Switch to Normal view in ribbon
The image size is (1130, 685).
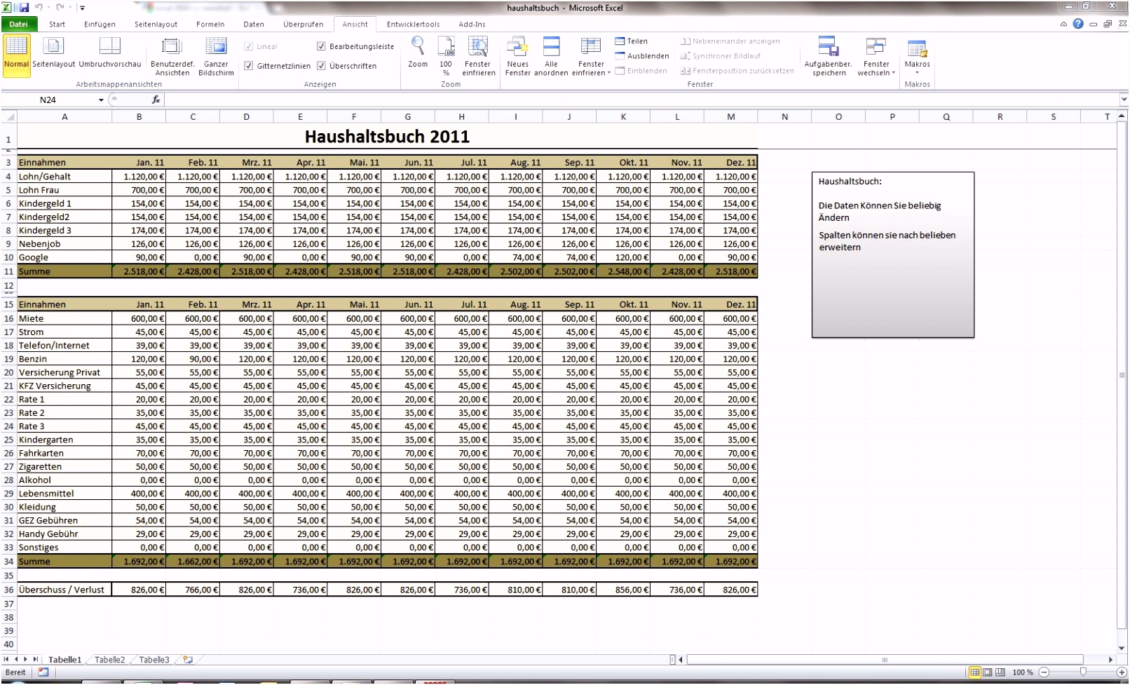16,54
